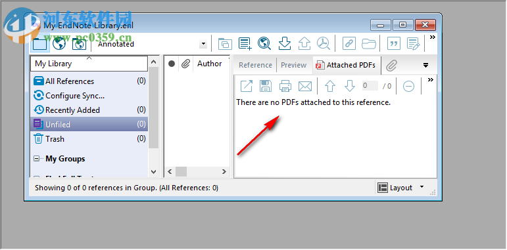Screen dimensions: 507x250
Task: Open Configure Sync... item
Action: (89, 96)
